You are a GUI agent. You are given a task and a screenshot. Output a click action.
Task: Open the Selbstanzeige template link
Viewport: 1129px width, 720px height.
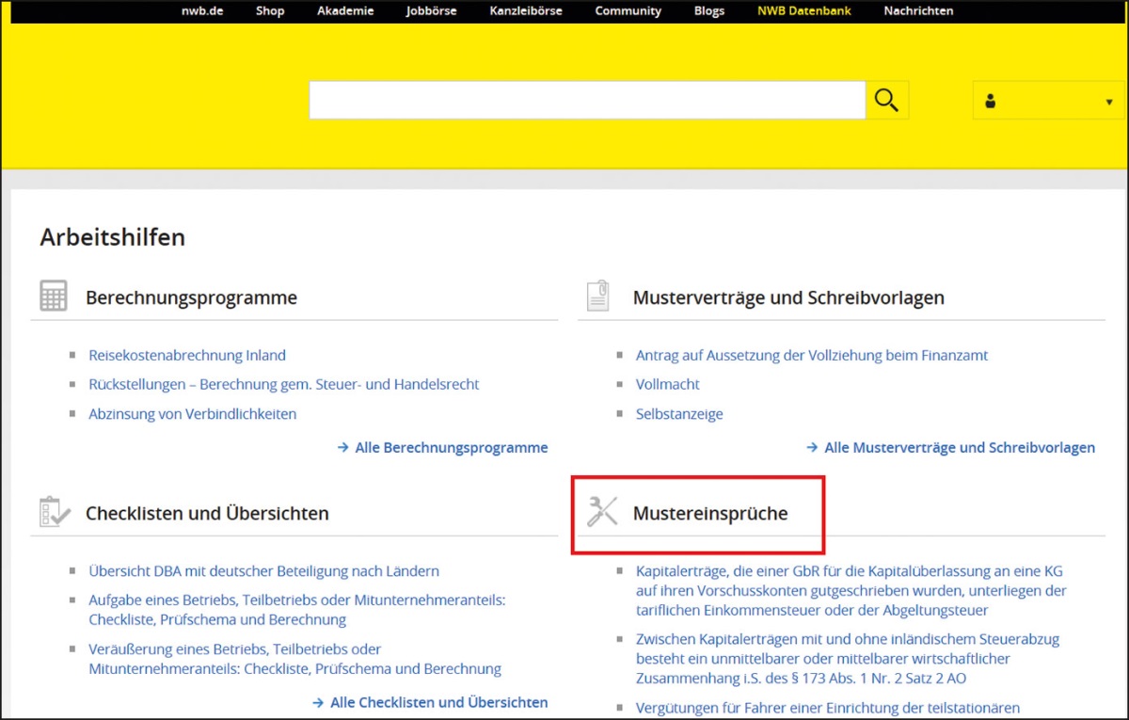[x=679, y=414]
